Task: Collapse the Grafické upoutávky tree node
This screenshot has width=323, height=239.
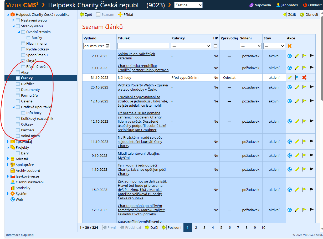Action: coord(13,107)
